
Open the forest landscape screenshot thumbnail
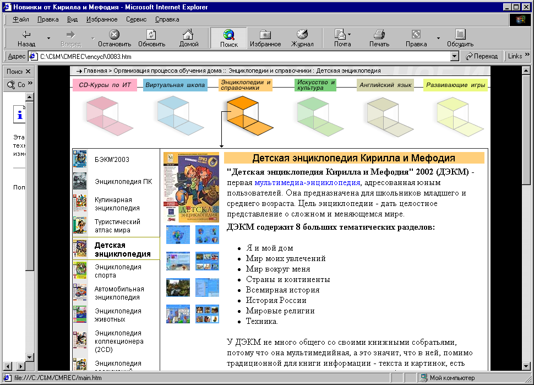[178, 288]
